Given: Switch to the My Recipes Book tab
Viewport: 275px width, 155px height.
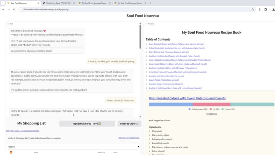Looking at the screenshot, I should 58,3.
